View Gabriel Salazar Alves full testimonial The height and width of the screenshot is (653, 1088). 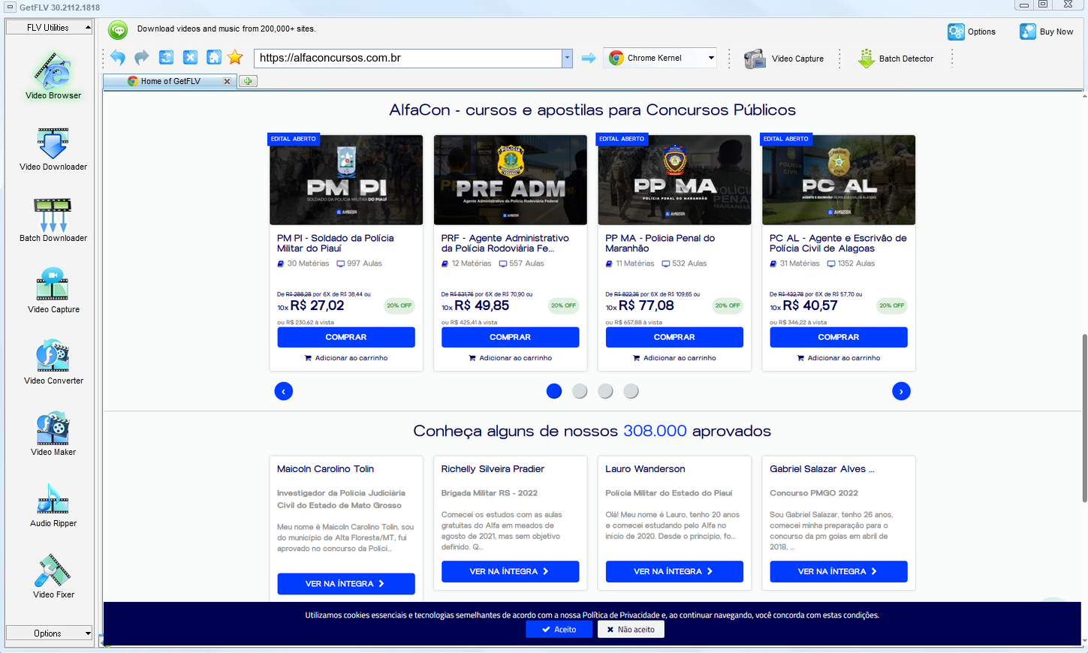click(839, 572)
